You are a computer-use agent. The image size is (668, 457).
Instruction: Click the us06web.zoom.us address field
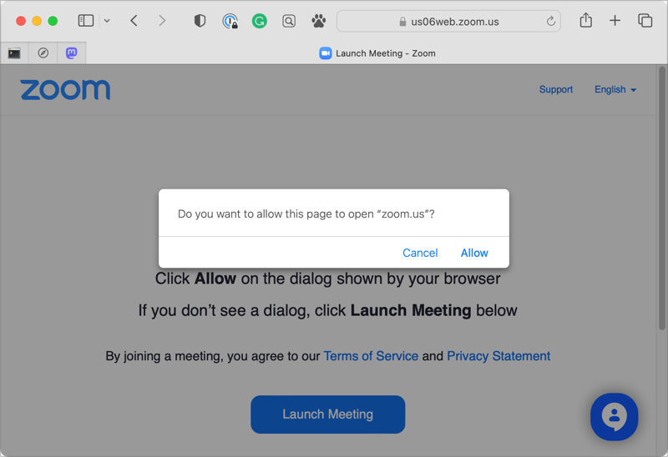[455, 21]
